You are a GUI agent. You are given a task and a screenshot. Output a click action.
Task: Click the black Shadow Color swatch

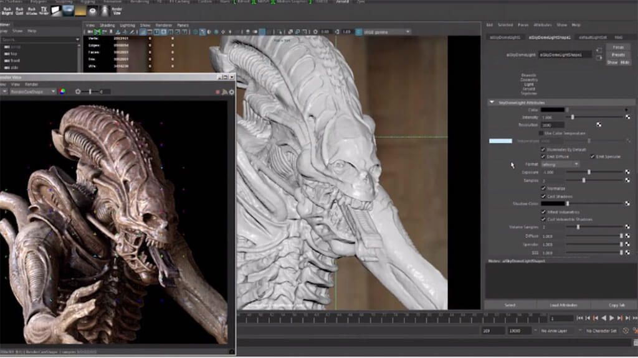(552, 203)
